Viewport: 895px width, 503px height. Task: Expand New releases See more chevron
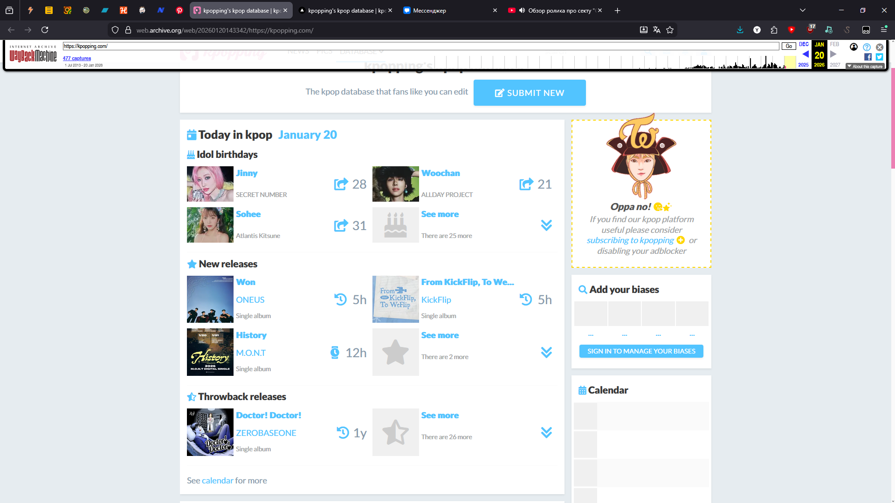546,352
